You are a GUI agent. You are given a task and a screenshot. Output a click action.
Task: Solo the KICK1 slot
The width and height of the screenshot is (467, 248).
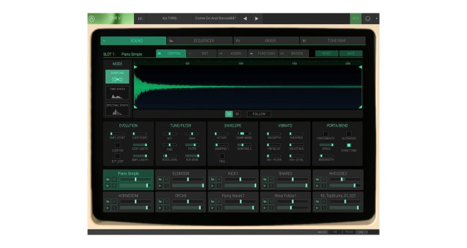pos(219,186)
